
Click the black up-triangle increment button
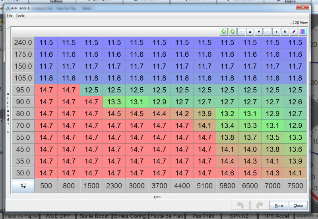point(250,32)
